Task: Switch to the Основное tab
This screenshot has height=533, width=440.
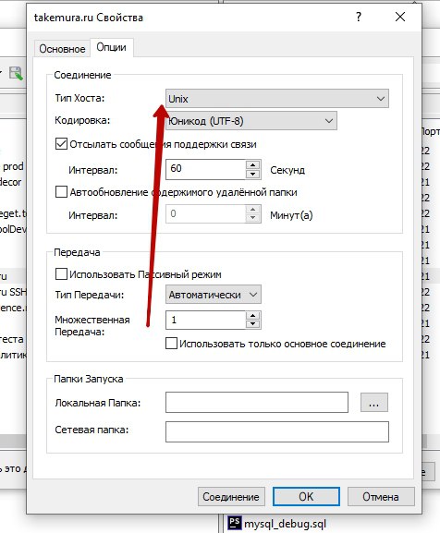Action: [62, 49]
